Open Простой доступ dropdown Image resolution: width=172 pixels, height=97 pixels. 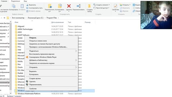(101, 8)
